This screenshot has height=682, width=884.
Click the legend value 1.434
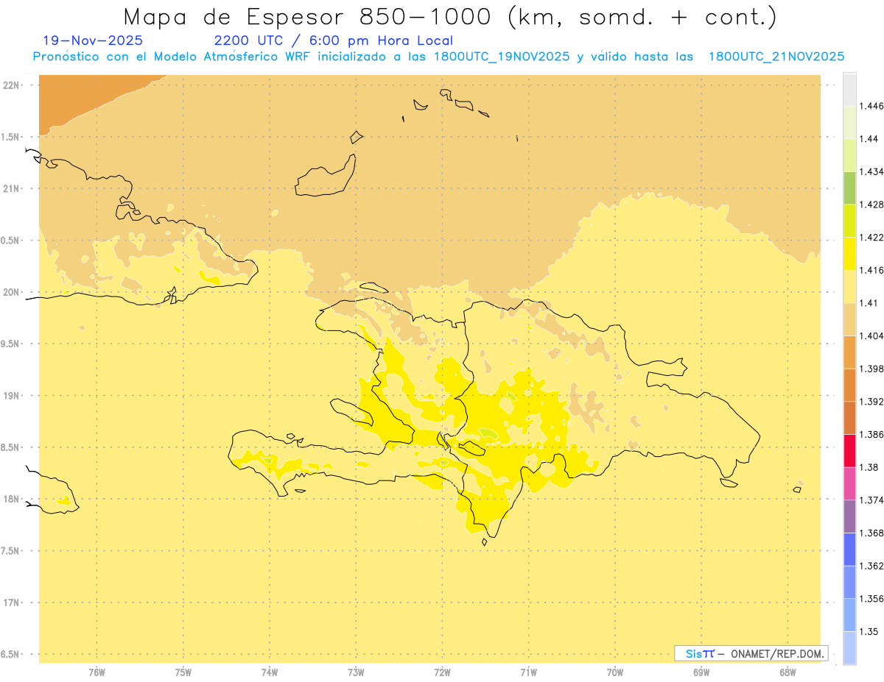point(873,171)
